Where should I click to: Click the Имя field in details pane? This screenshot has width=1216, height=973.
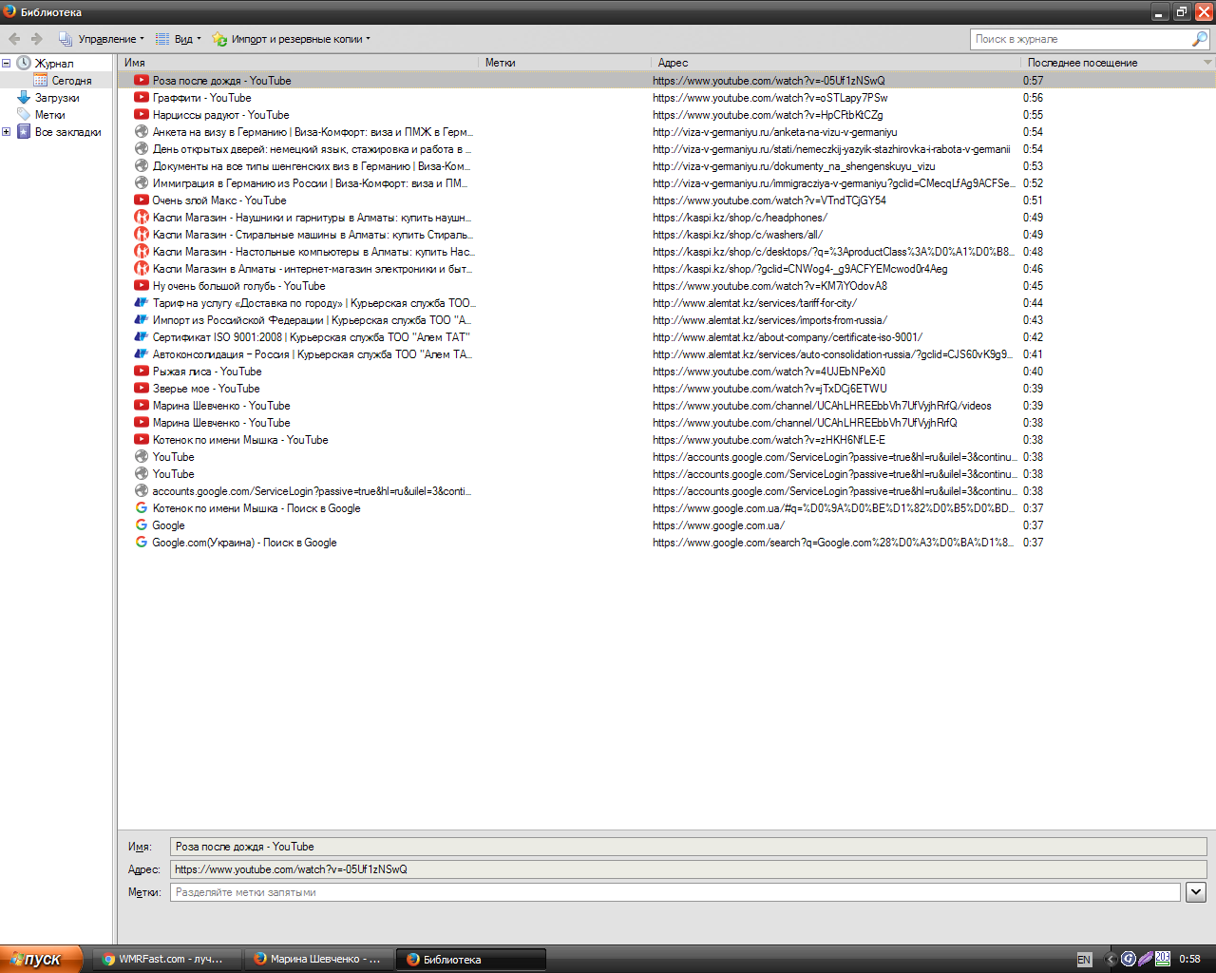point(689,847)
